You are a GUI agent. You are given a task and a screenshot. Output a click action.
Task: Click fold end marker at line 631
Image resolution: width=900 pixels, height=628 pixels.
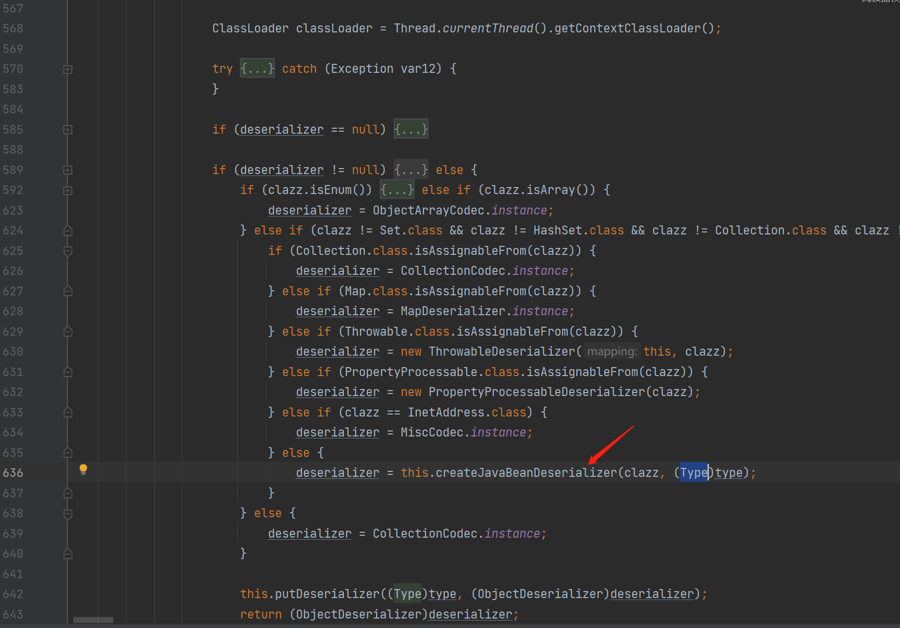[x=68, y=372]
